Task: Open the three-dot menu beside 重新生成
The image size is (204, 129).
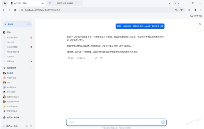Action: [89, 58]
